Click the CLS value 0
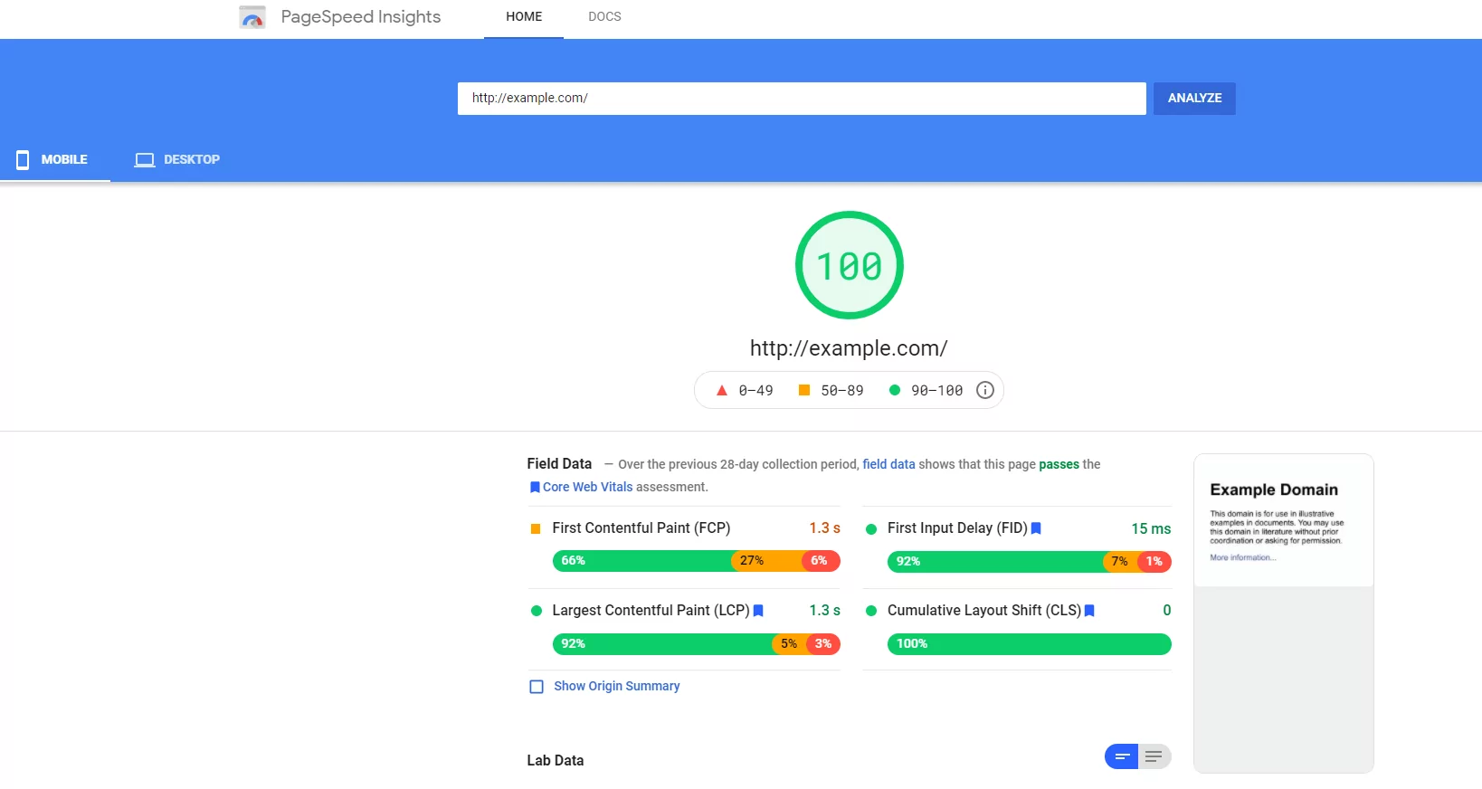Viewport: 1482px width, 789px height. tap(1167, 611)
